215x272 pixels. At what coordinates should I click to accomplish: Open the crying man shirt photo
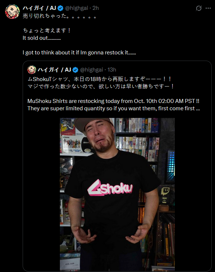[118, 194]
